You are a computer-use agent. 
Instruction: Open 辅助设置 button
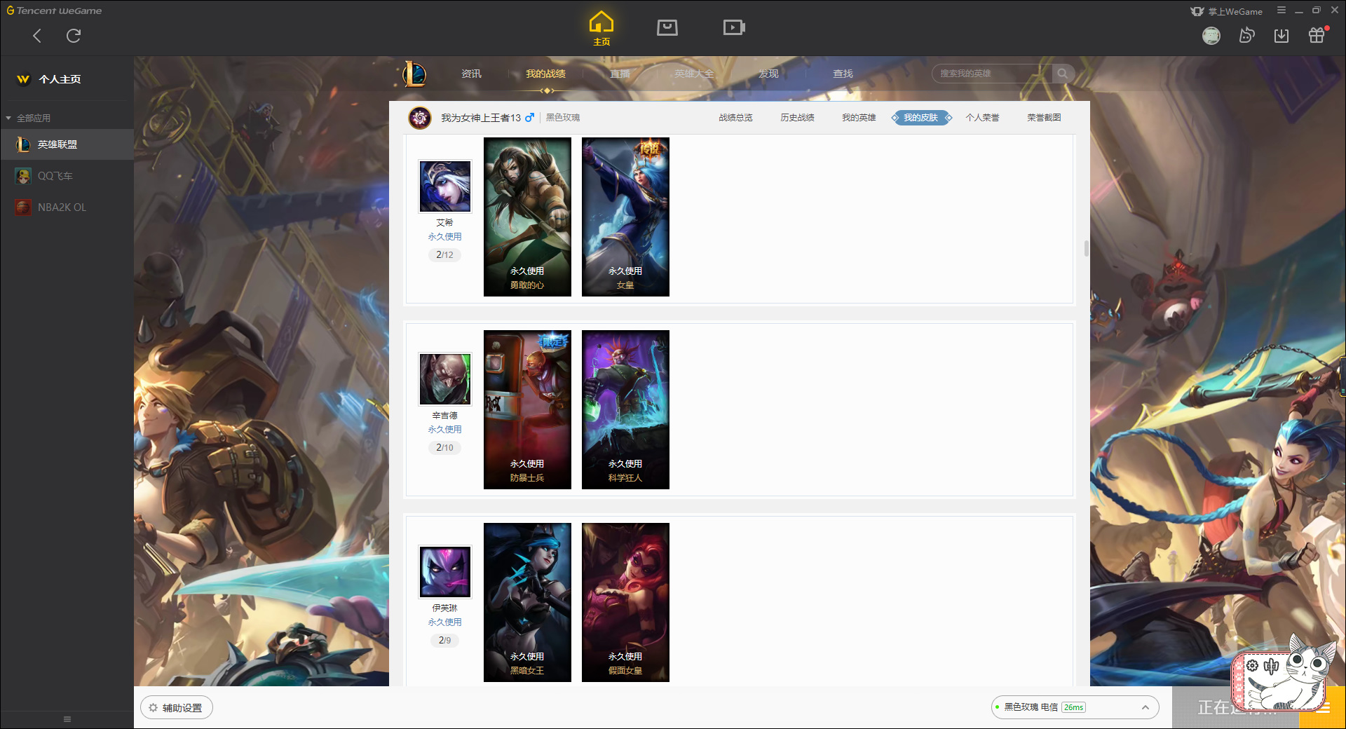pos(176,708)
